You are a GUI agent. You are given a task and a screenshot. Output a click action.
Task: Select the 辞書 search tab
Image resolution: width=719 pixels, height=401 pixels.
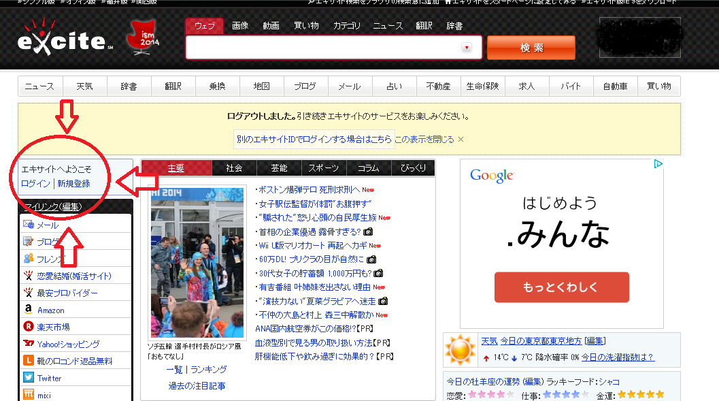click(x=454, y=26)
